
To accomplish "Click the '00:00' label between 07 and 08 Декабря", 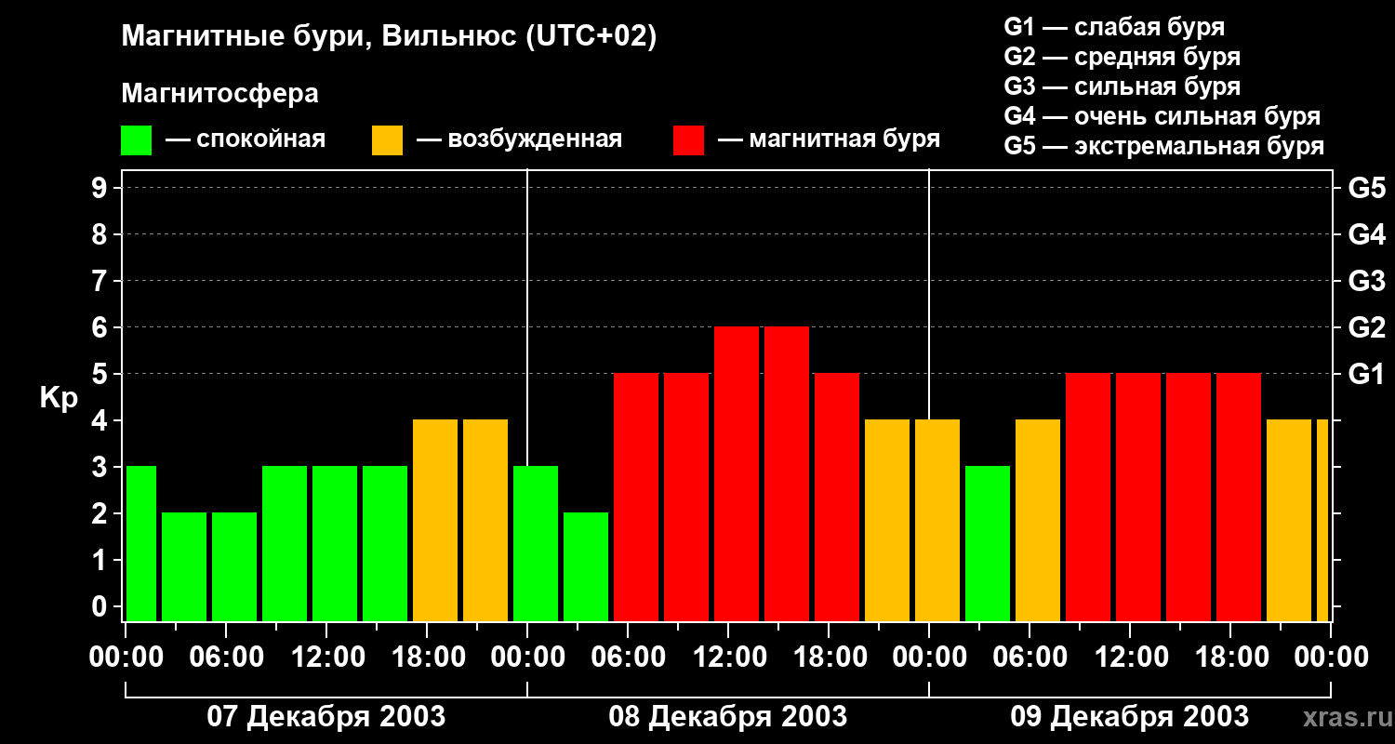I will (x=527, y=657).
